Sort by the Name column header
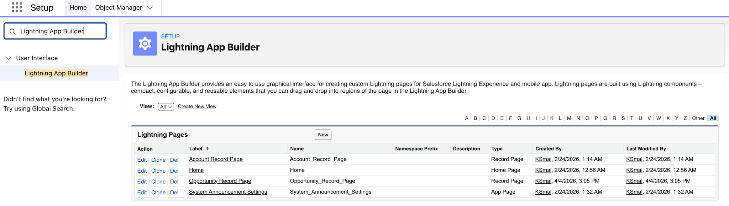Image resolution: width=729 pixels, height=206 pixels. [297, 149]
